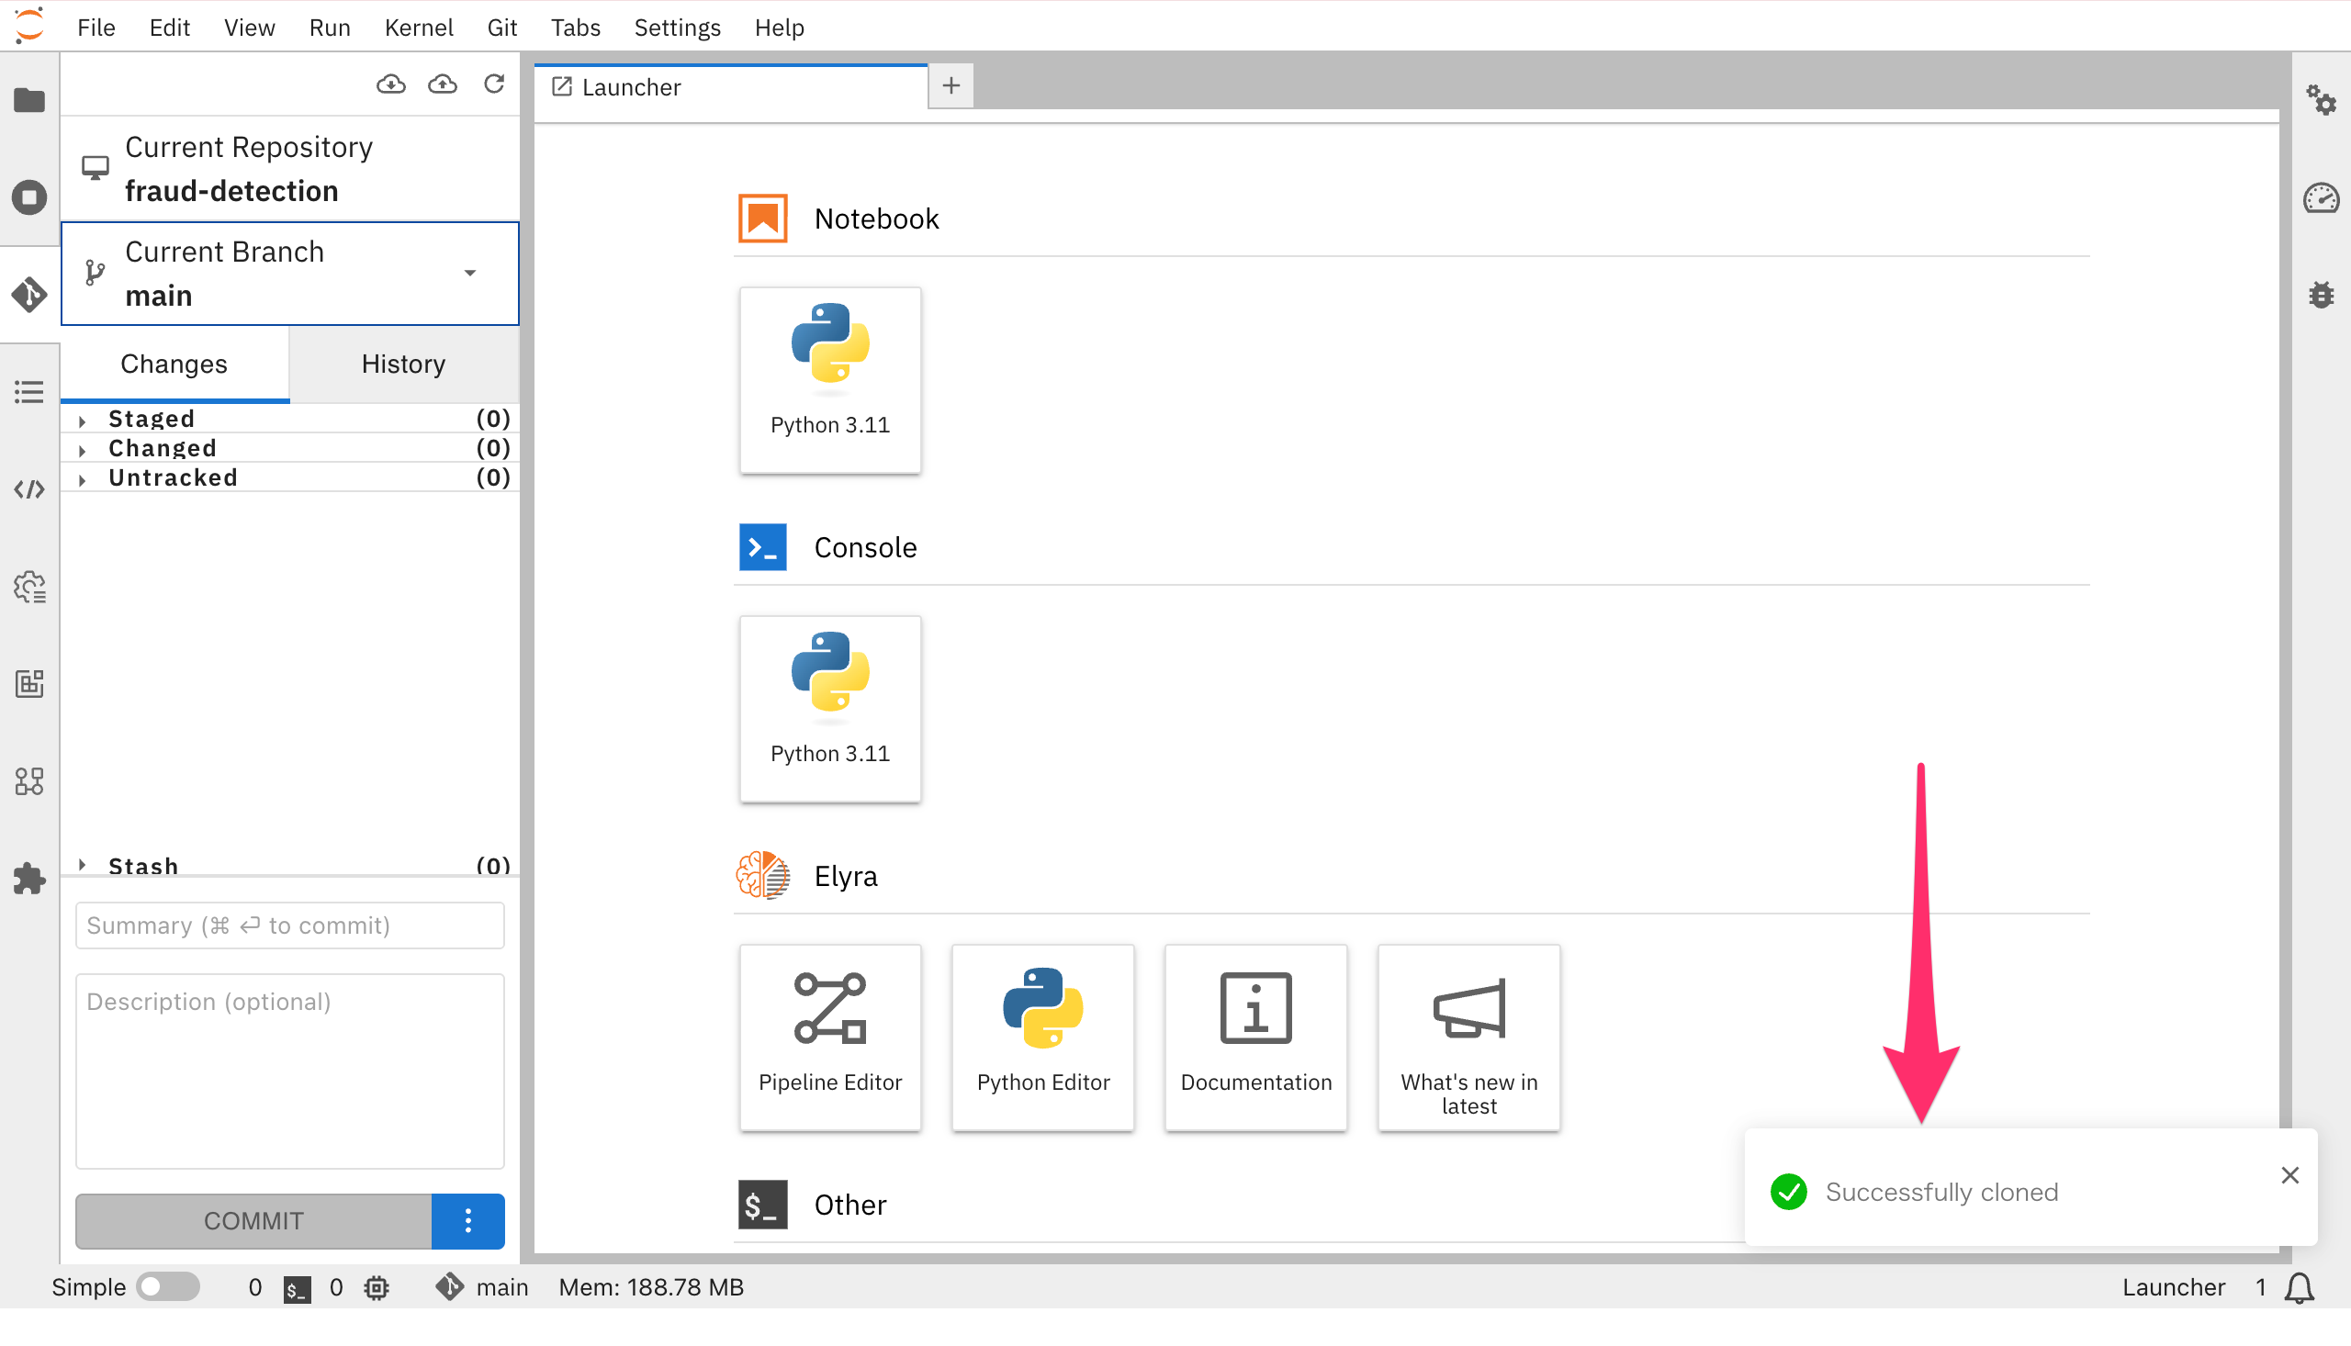This screenshot has height=1346, width=2351.
Task: Click the commit Summary input field
Action: [x=289, y=925]
